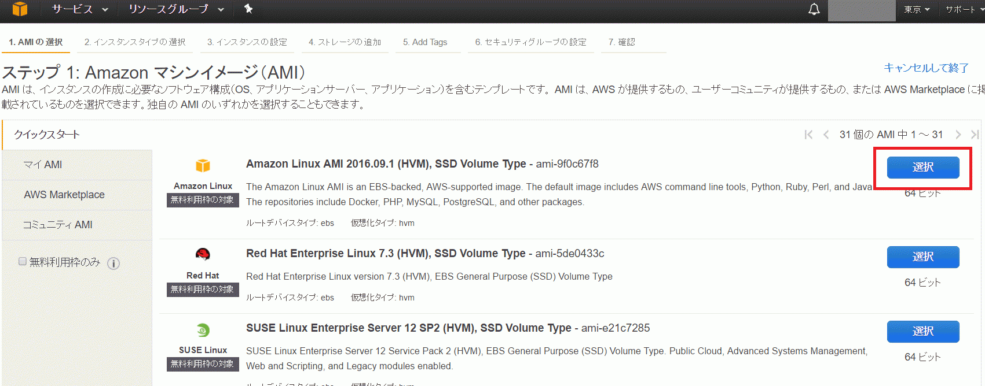Screen dimensions: 985x386
Task: Click the 無料利用枠の対象 badge under Red Hat
Action: (x=203, y=289)
